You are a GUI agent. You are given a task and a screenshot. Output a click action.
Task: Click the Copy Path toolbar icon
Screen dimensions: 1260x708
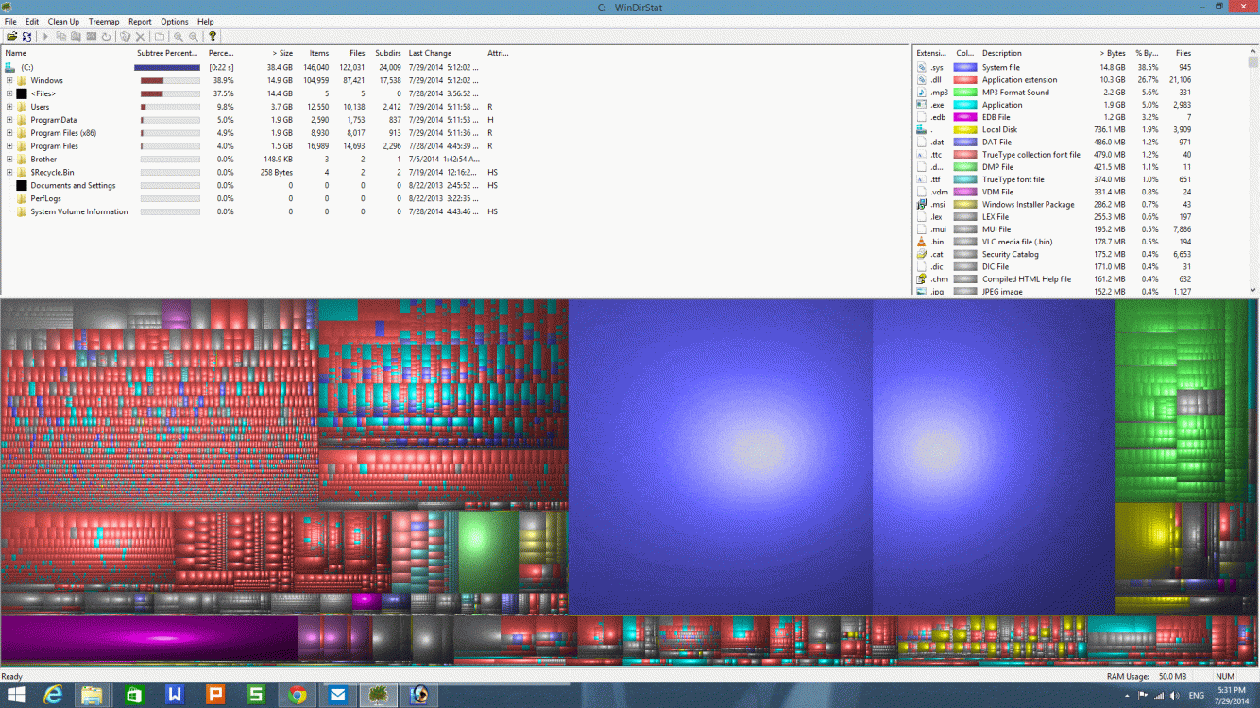[60, 36]
